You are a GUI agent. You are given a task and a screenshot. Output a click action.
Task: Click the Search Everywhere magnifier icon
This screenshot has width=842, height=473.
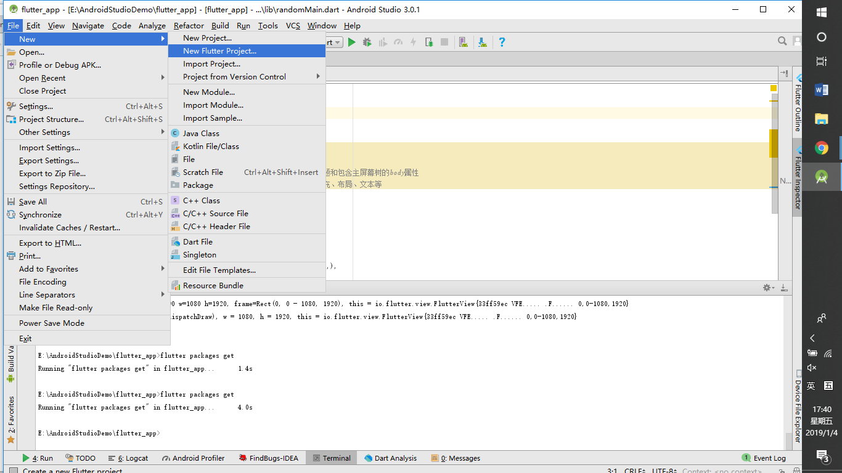[x=782, y=41]
